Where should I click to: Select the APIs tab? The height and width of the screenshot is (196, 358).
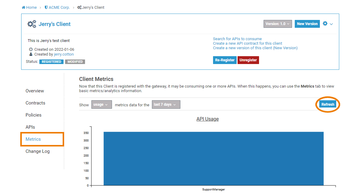[30, 127]
